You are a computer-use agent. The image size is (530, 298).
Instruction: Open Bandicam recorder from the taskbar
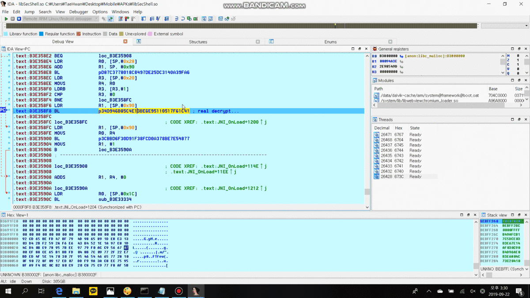[179, 291]
